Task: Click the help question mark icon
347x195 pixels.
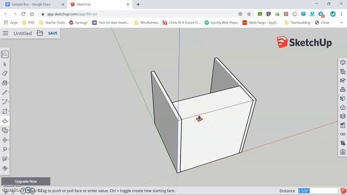Action: 23,191
